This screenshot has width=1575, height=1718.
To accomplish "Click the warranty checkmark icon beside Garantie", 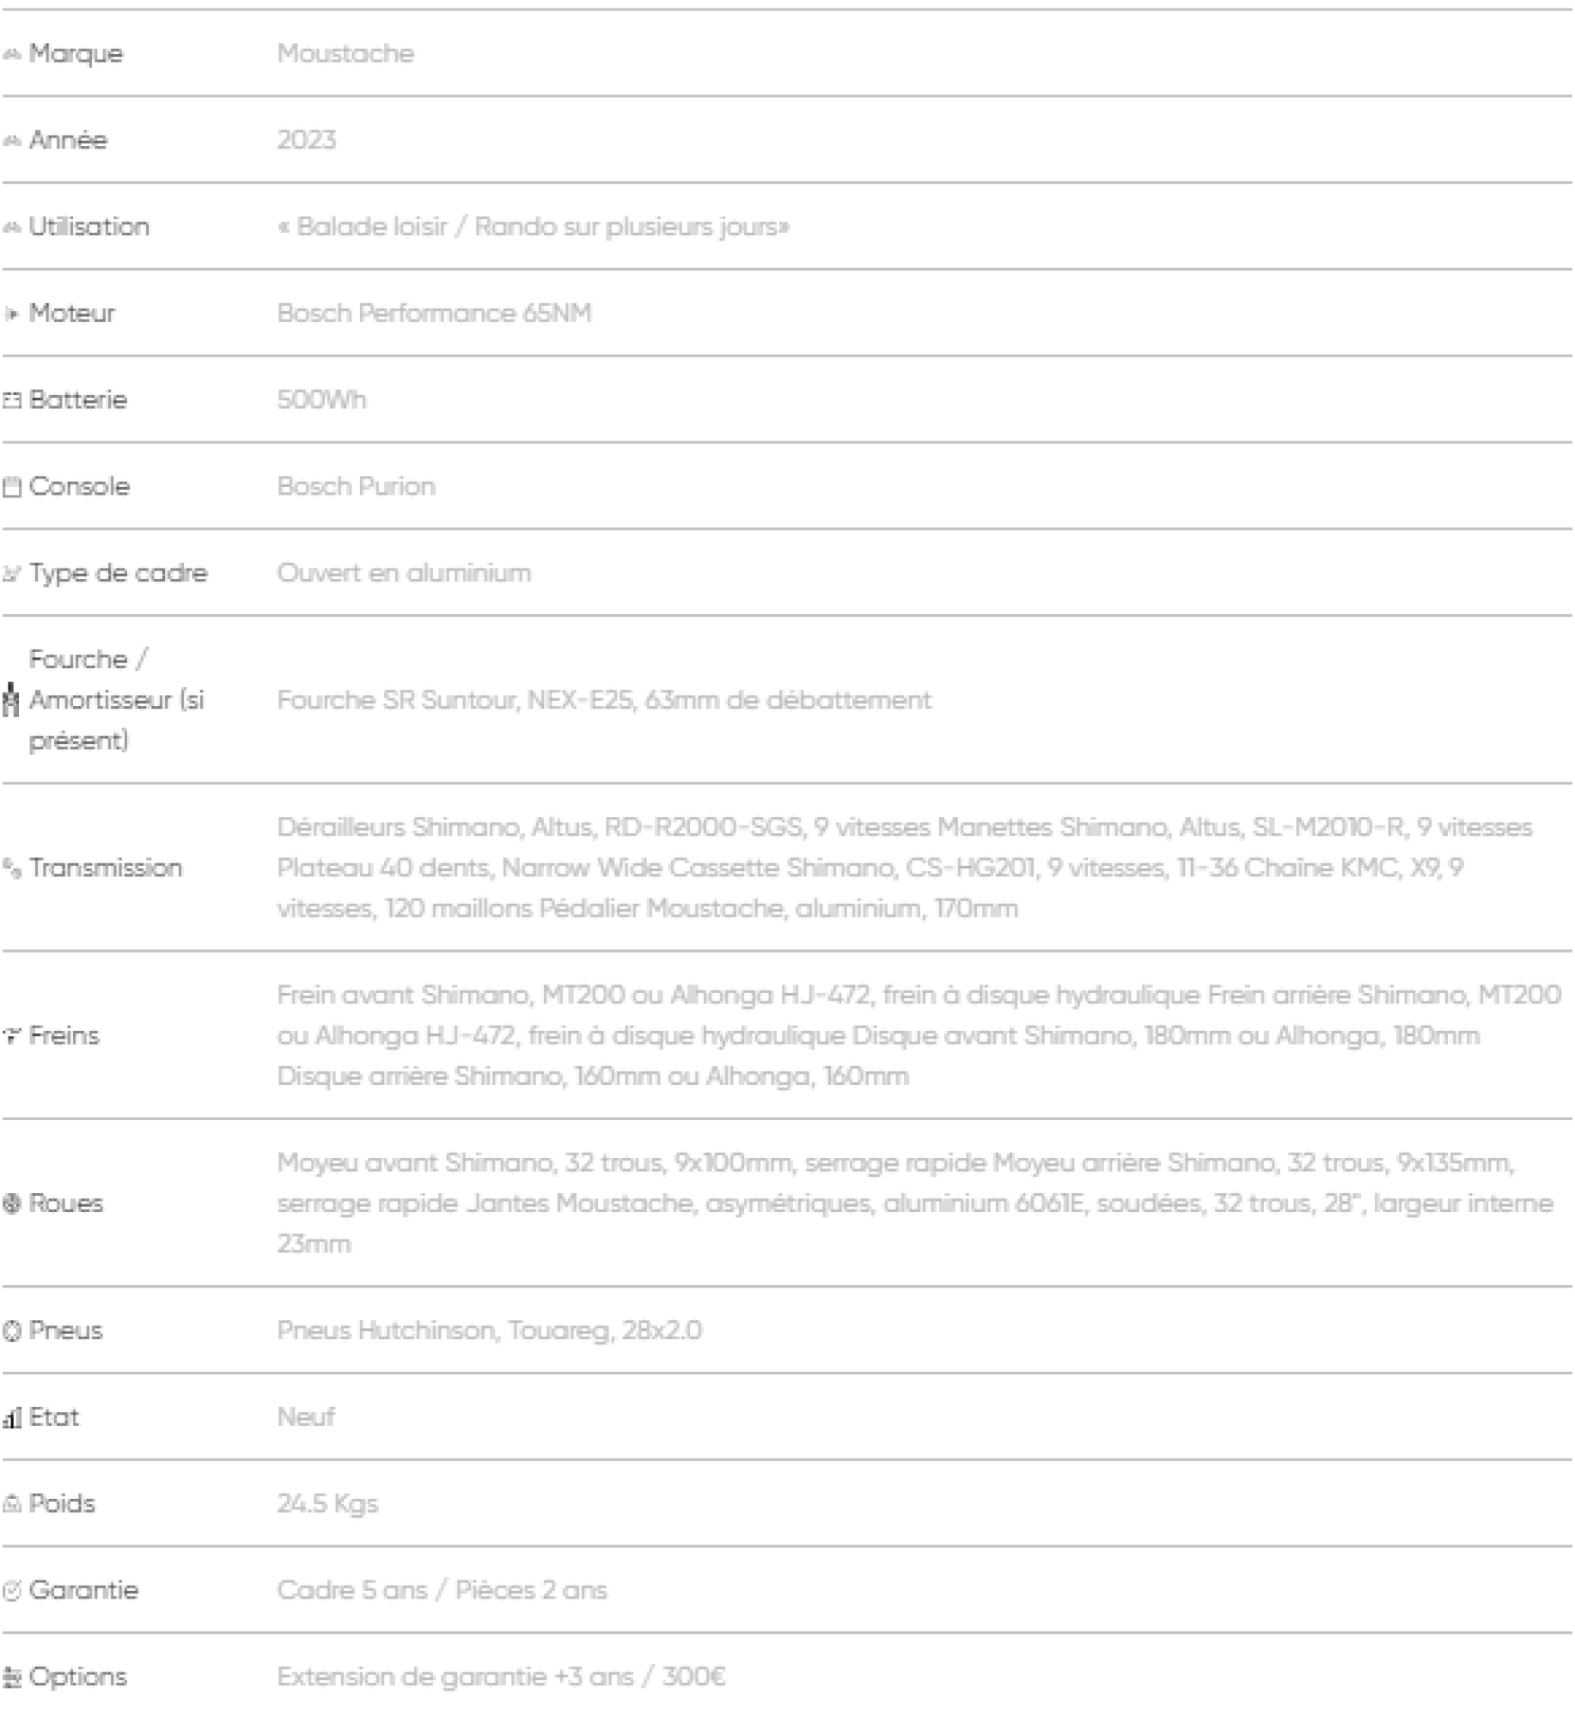I will tap(12, 1591).
